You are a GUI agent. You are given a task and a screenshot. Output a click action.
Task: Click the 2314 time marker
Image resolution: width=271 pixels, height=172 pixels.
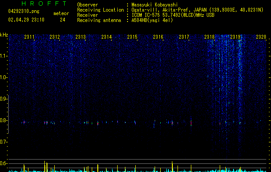106,37
